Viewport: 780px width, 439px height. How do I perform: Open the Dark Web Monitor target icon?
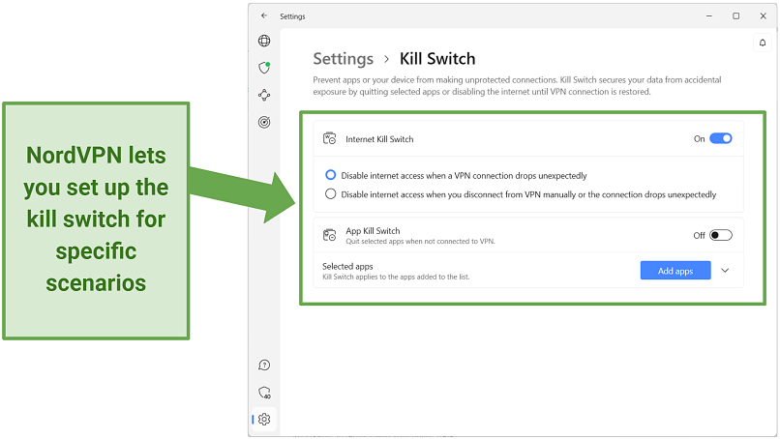click(264, 122)
